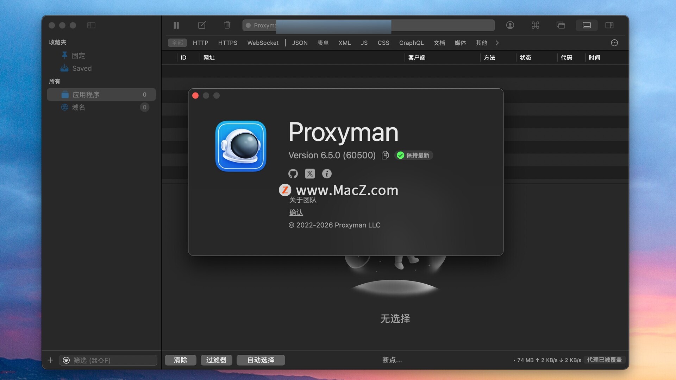Click the 代理已被覆盖 status dropdown
Viewport: 676px width, 380px height.
(604, 360)
